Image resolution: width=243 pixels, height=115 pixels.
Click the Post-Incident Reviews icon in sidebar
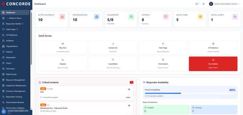click(x=3, y=102)
